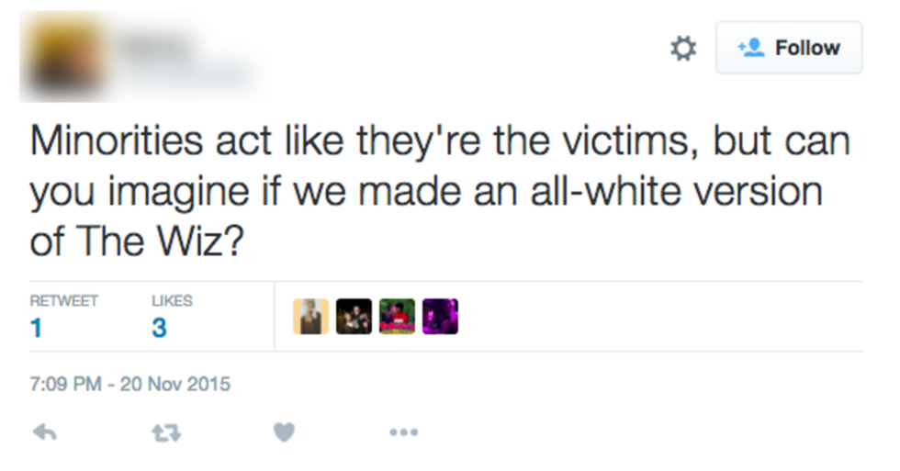900x471 pixels.
Task: Retweet using the retweet arrows icon
Action: tap(166, 432)
